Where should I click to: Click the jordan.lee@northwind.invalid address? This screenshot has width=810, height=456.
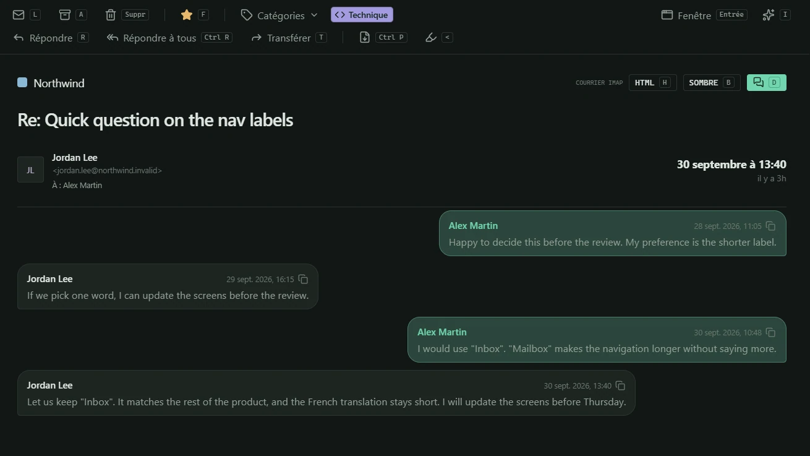click(107, 171)
